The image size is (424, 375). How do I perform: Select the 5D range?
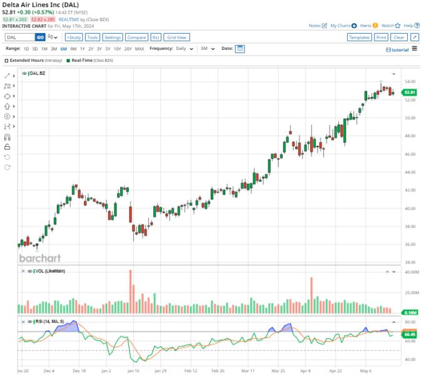(x=35, y=49)
